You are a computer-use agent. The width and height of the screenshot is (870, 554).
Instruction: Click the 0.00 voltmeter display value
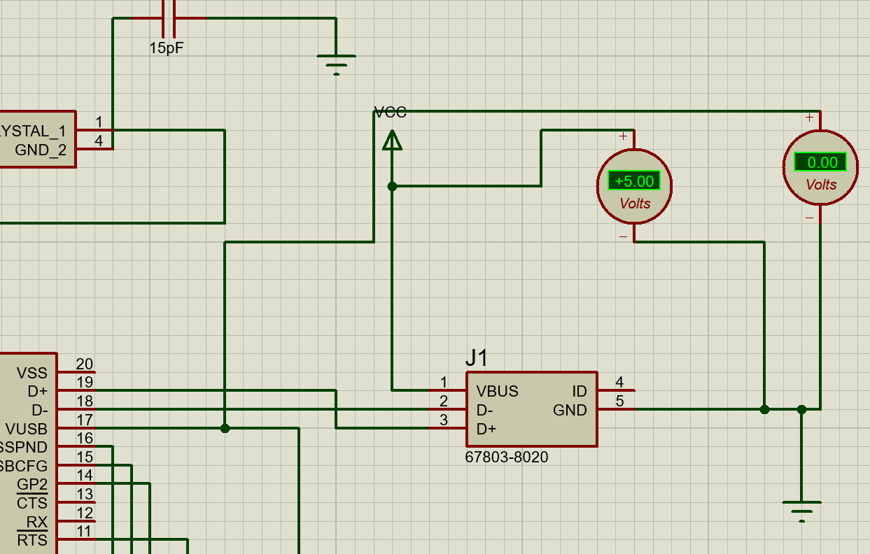tap(820, 162)
